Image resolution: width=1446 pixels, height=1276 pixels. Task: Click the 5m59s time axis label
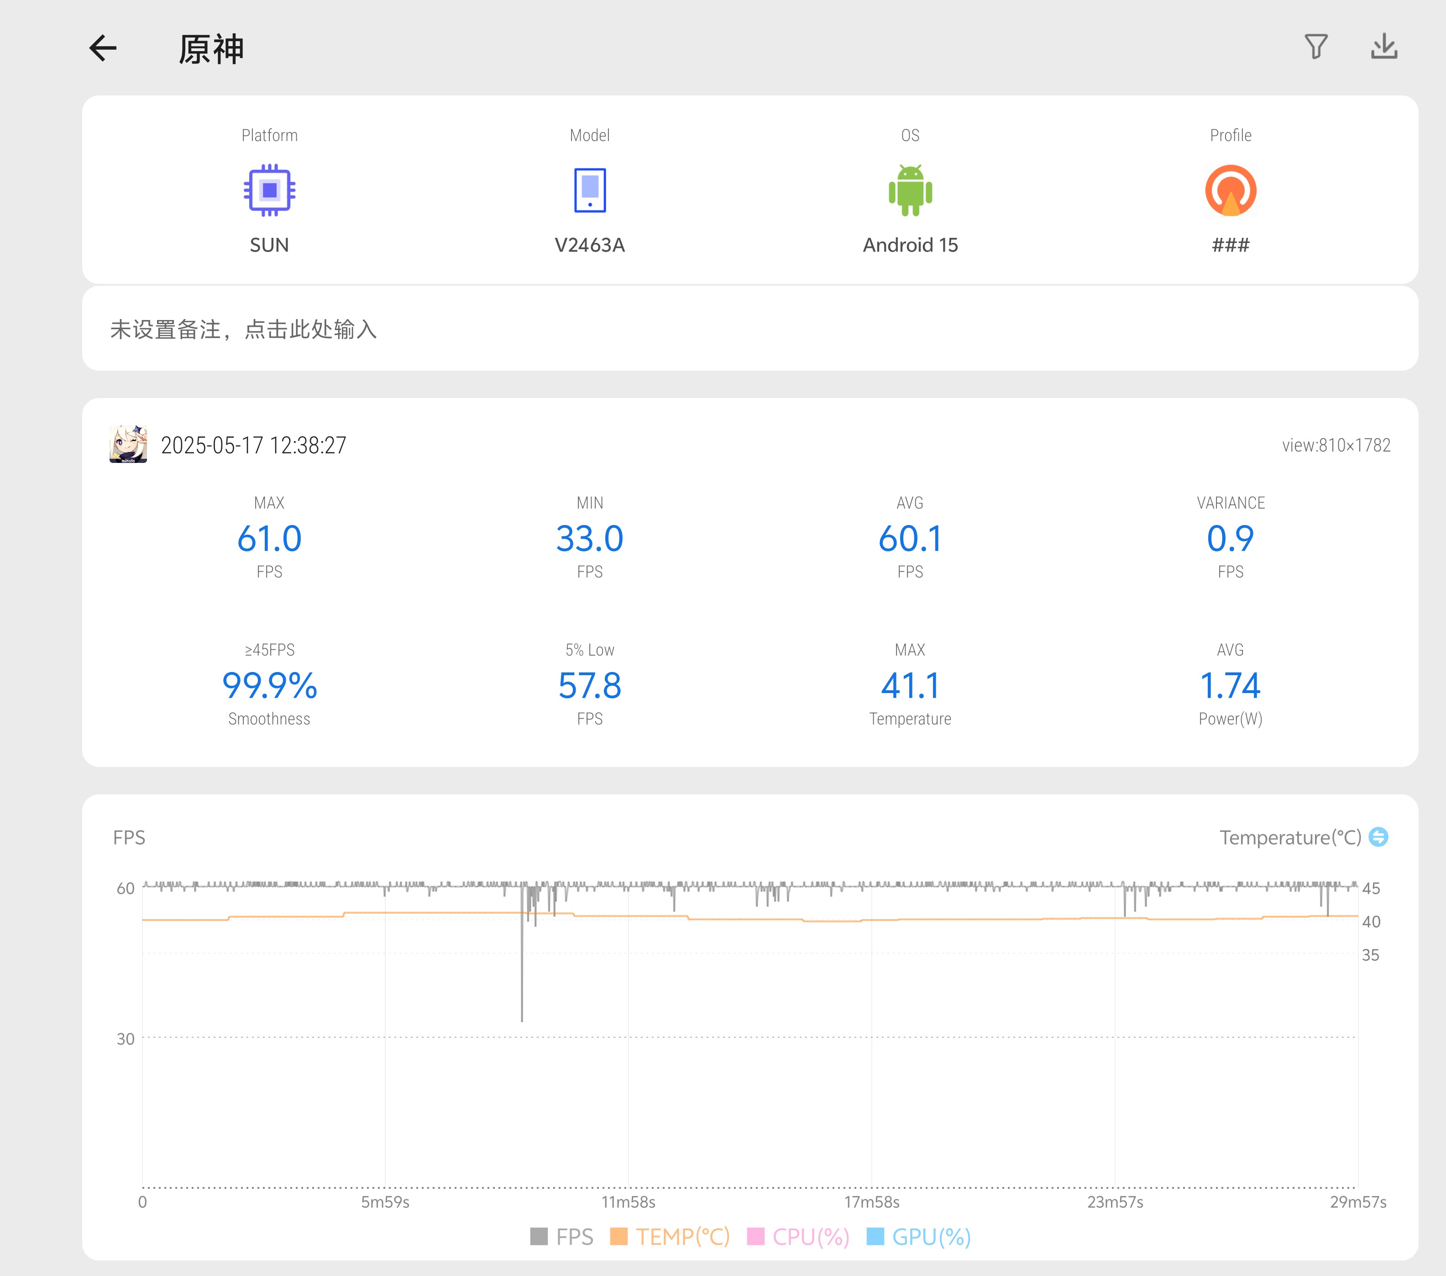386,1202
